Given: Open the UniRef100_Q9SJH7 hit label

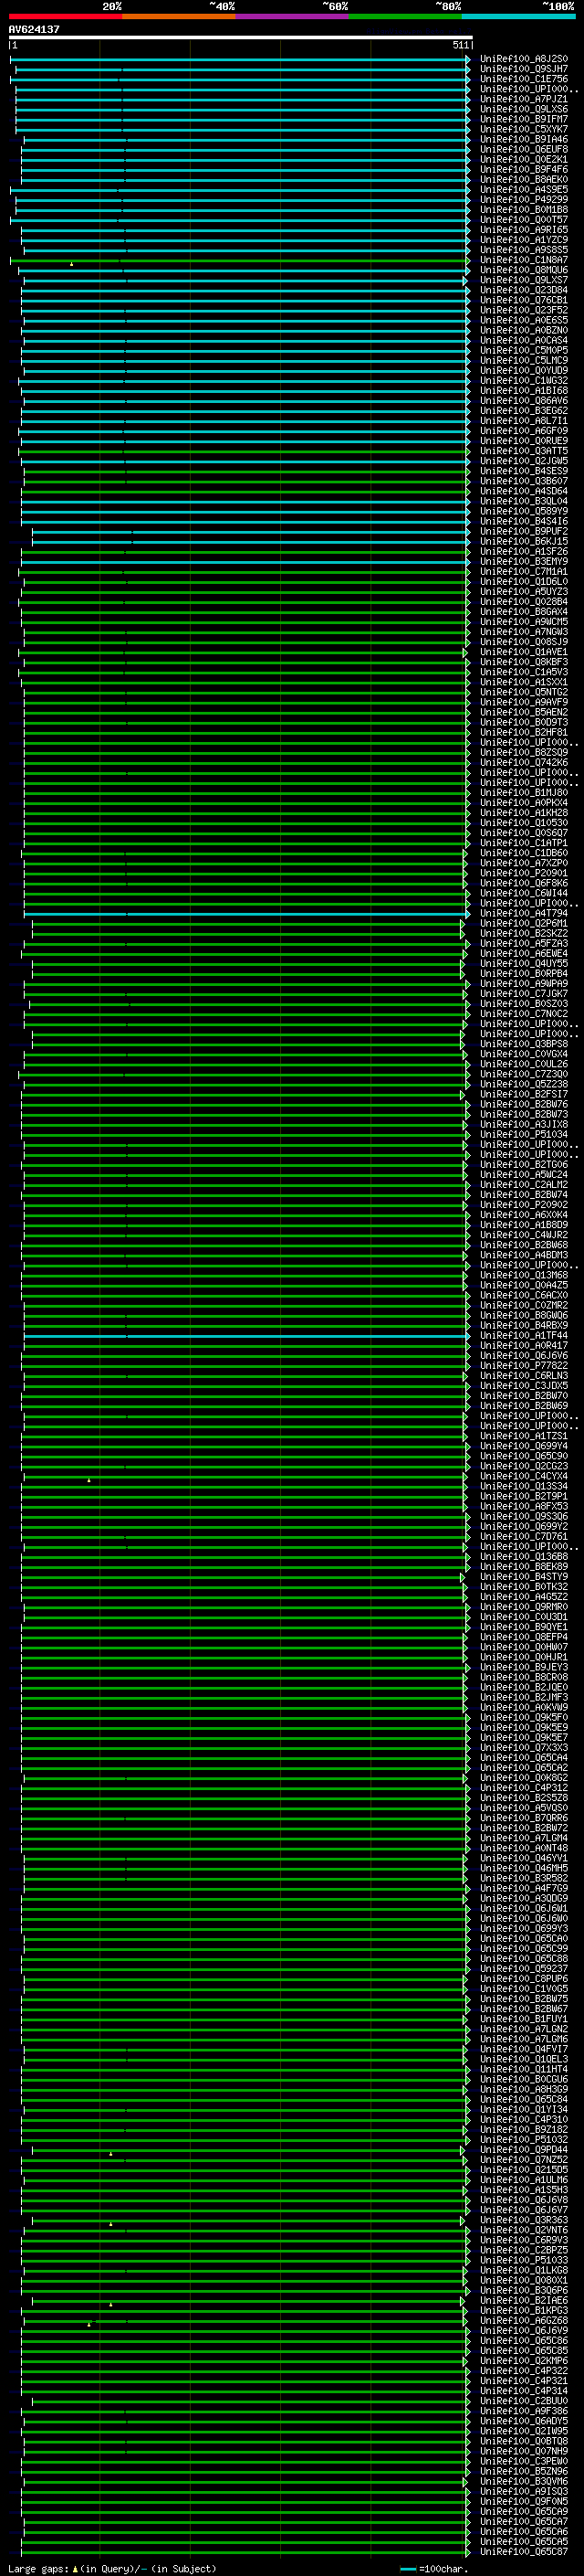Looking at the screenshot, I should [x=523, y=69].
